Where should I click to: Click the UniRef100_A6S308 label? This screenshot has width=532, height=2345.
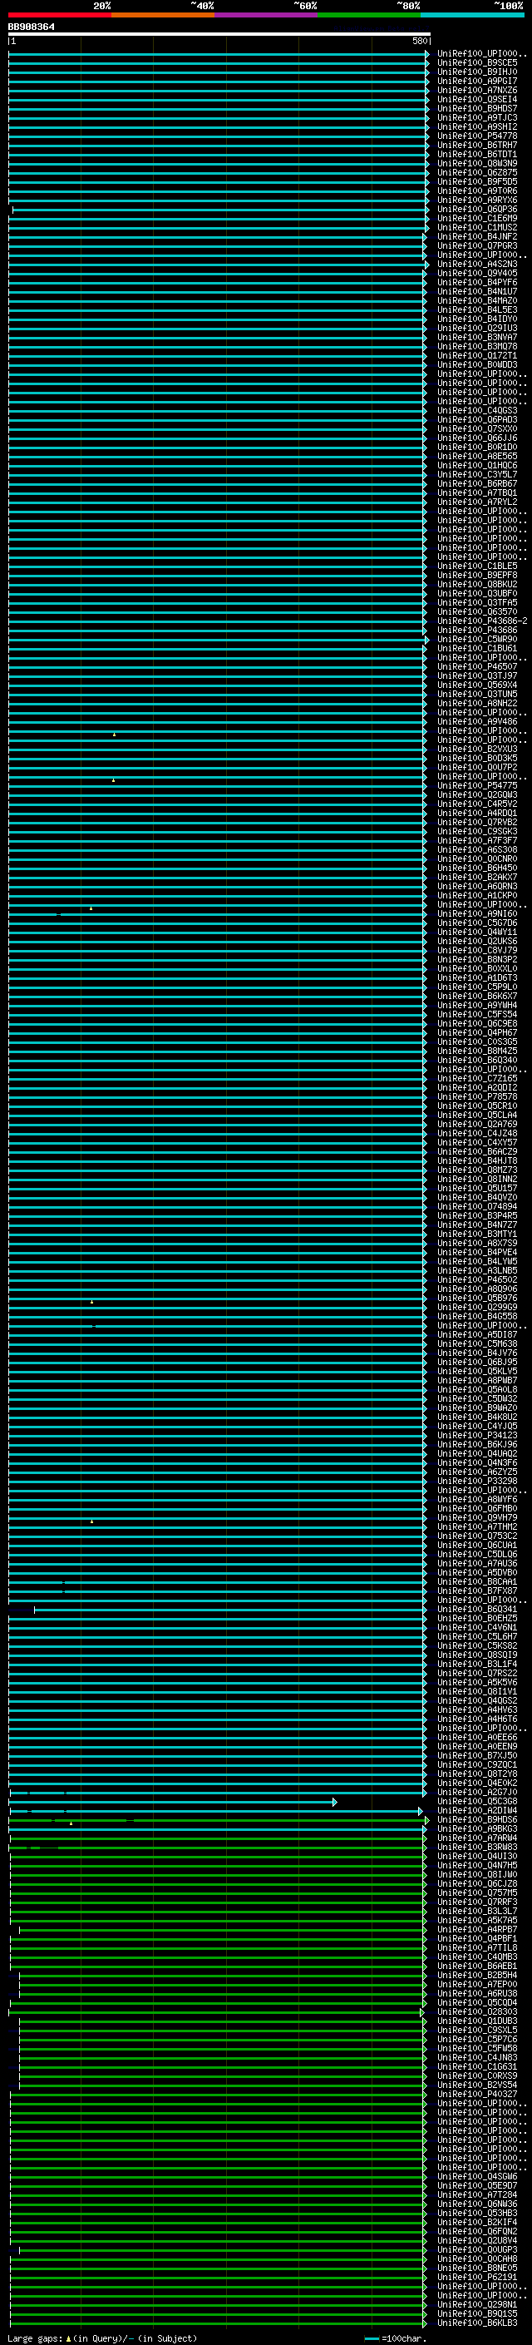click(x=477, y=850)
